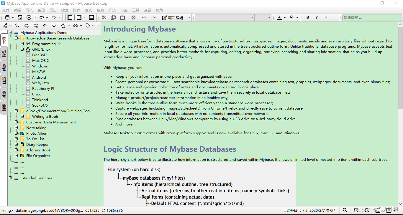Viewport: 403px width, 215px height.
Task: Collapse the Mybase Applications Demo root node
Action: click(10, 32)
